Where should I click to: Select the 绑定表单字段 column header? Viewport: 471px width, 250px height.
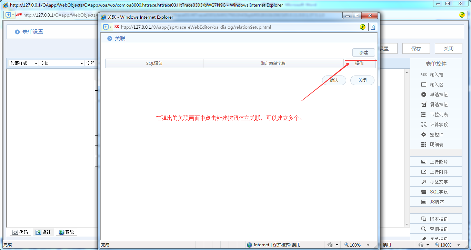coord(273,63)
